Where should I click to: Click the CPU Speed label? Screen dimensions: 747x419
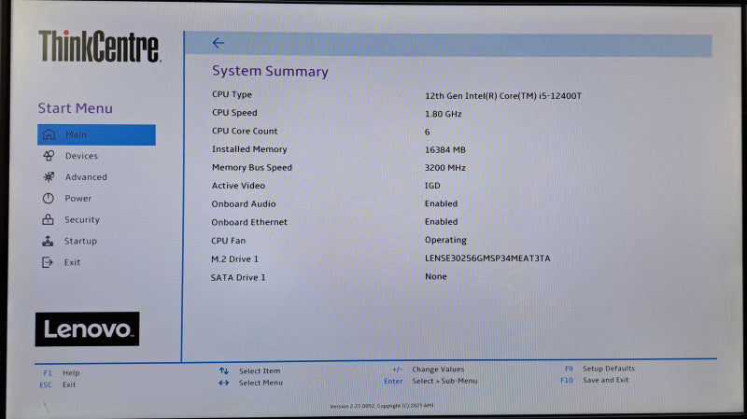234,112
